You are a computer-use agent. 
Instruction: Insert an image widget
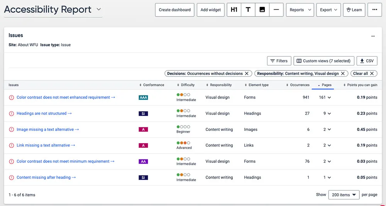tap(262, 10)
